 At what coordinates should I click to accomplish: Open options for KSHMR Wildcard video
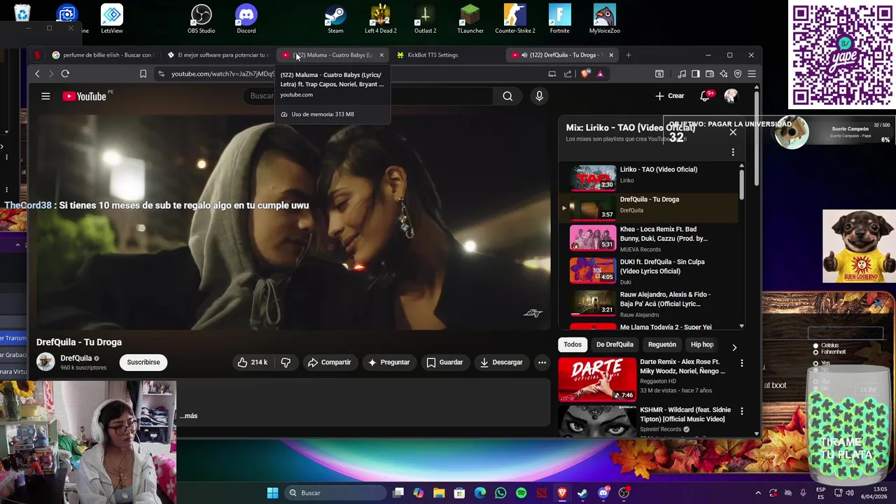[741, 411]
